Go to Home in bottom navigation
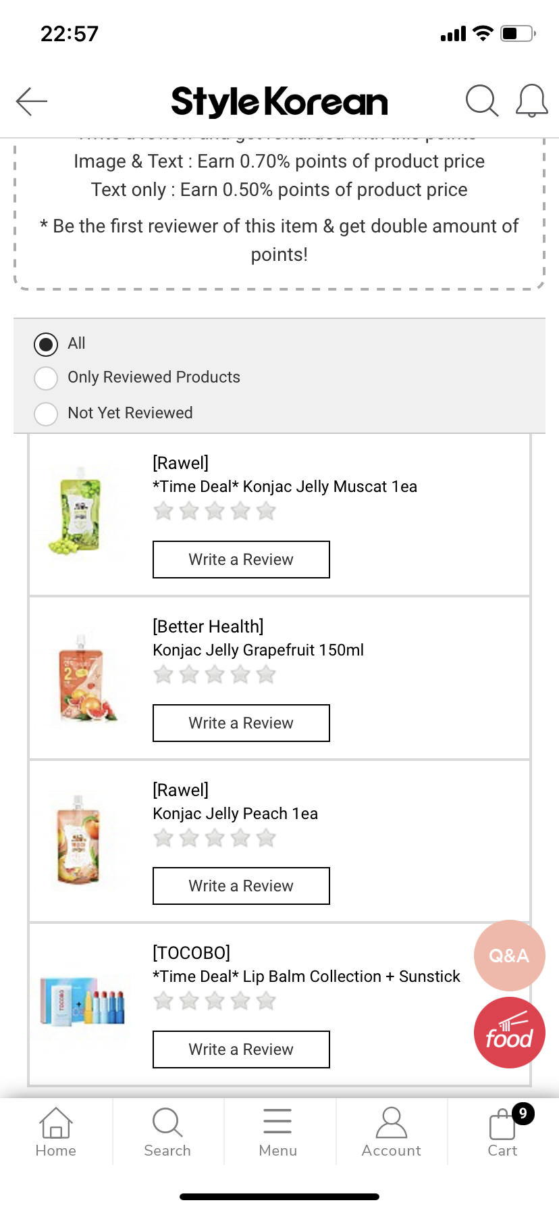The image size is (559, 1211). 56,1133
